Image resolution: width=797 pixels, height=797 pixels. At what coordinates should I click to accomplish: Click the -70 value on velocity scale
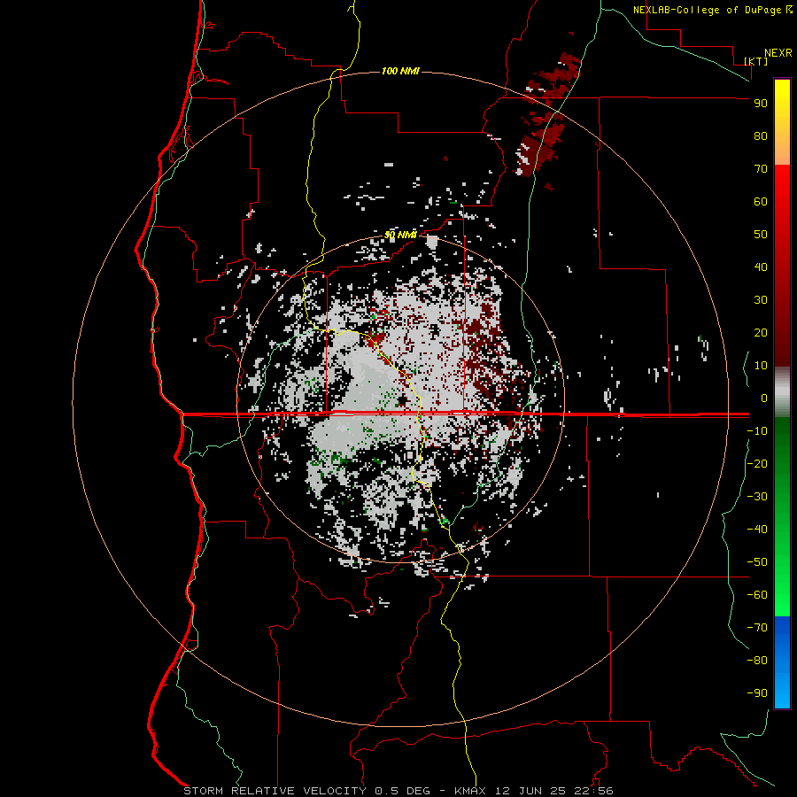click(757, 628)
